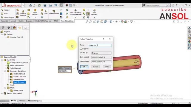
Task: Open the Sketch ribbon tab
Action: click(x=21, y=21)
